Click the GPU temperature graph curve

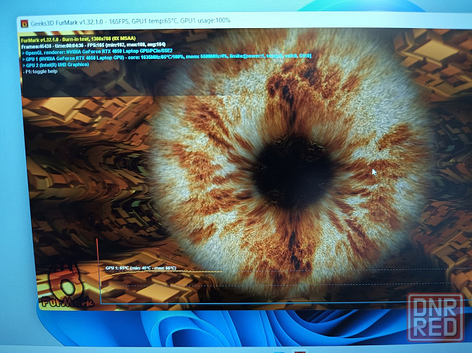(x=161, y=274)
